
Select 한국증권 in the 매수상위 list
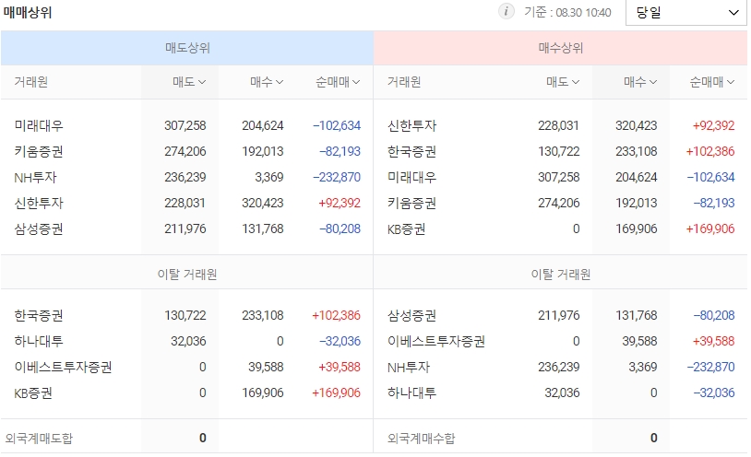411,151
